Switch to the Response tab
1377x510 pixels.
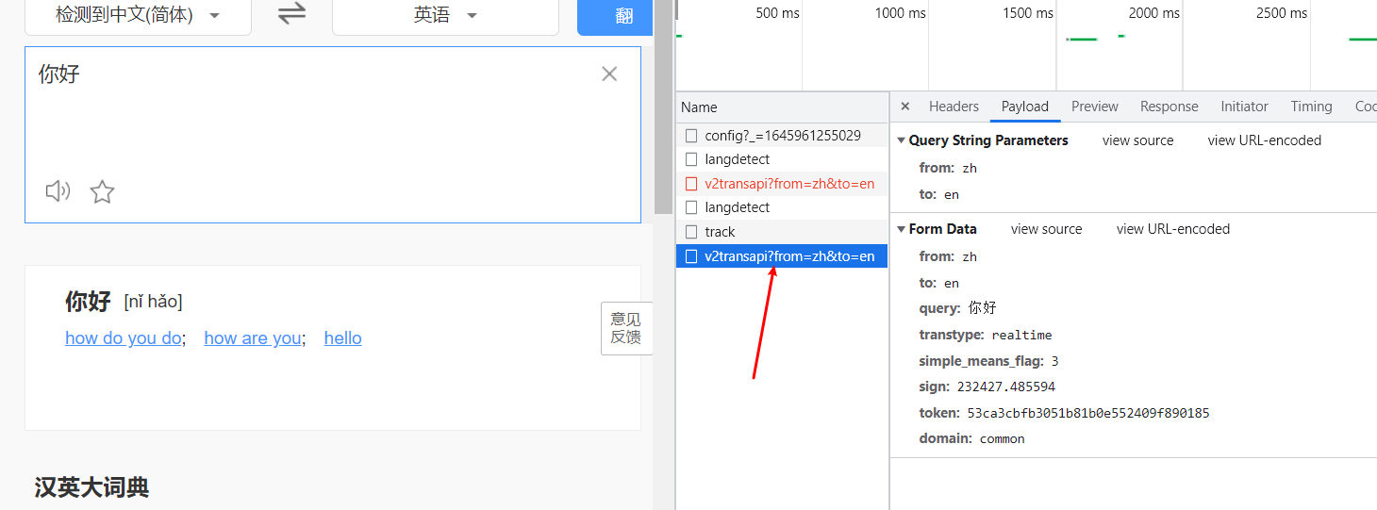tap(1169, 107)
